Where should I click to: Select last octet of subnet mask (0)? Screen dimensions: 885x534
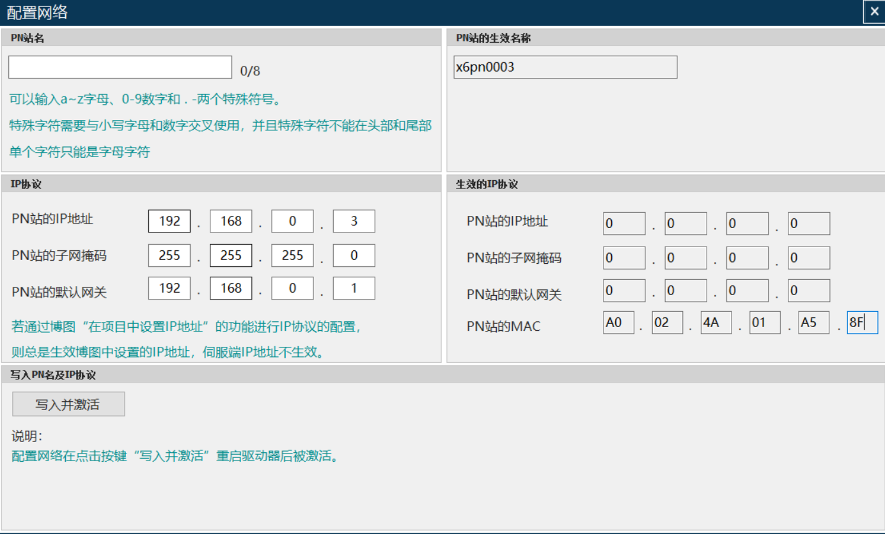coord(354,256)
